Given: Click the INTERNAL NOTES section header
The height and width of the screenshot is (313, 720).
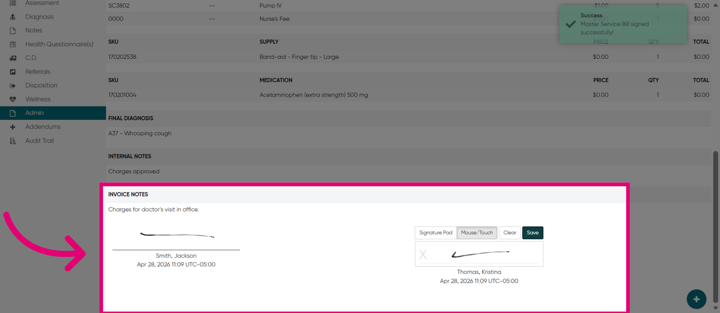Looking at the screenshot, I should click(130, 156).
